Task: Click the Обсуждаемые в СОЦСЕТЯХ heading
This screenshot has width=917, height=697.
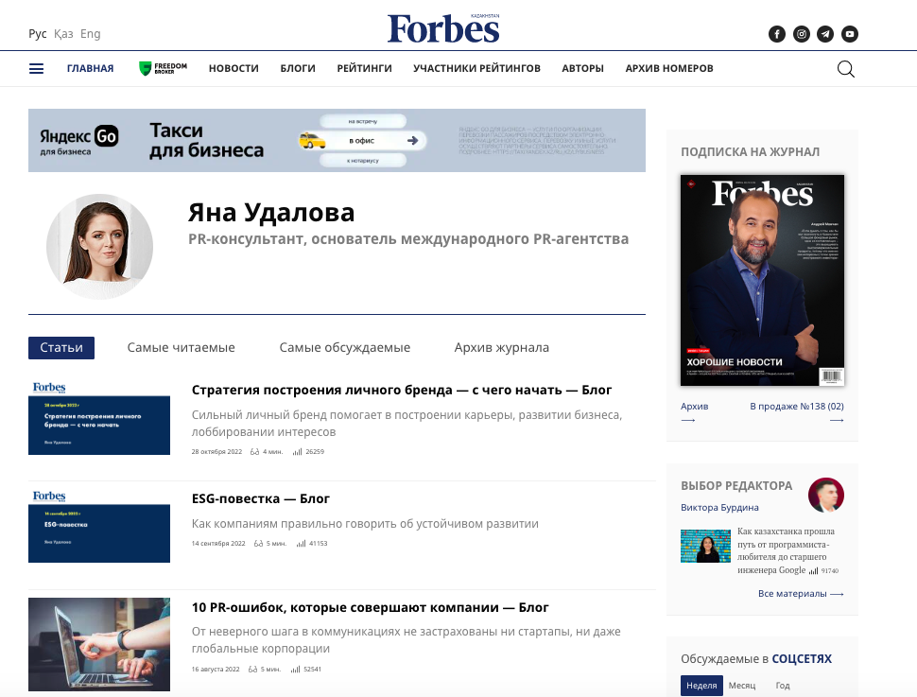Action: [x=756, y=659]
